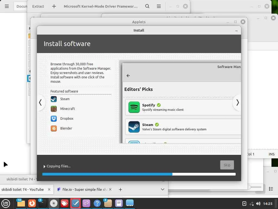Minimize the Install window
Image resolution: width=278 pixels, height=209 pixels.
[236, 31]
